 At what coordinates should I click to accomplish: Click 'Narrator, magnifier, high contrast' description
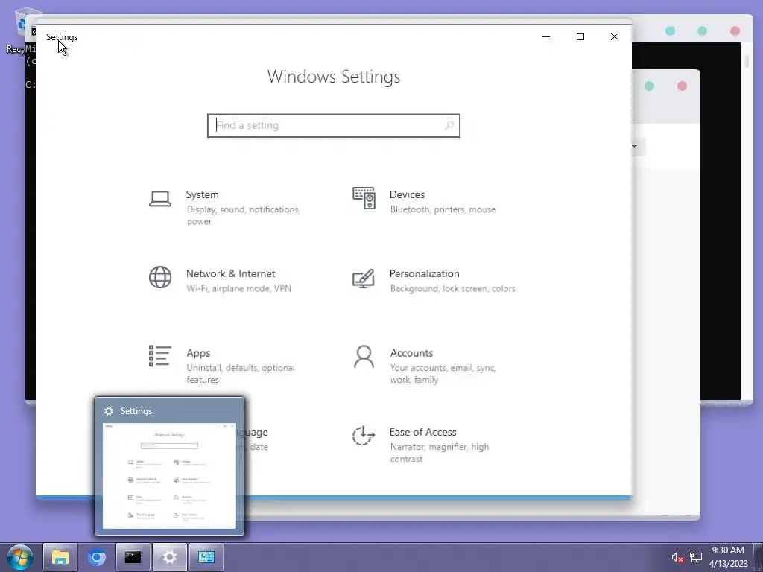click(x=439, y=453)
